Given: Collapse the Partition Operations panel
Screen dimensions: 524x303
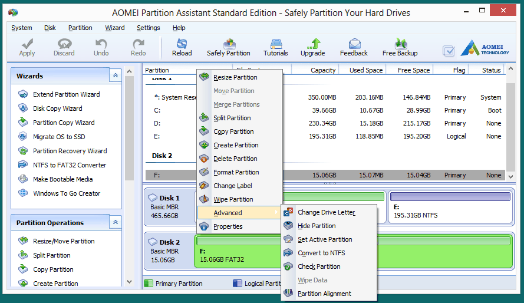Looking at the screenshot, I should pyautogui.click(x=116, y=222).
